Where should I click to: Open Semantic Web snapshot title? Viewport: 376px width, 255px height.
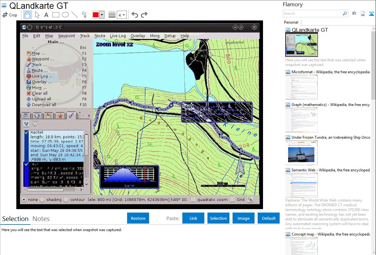330,170
